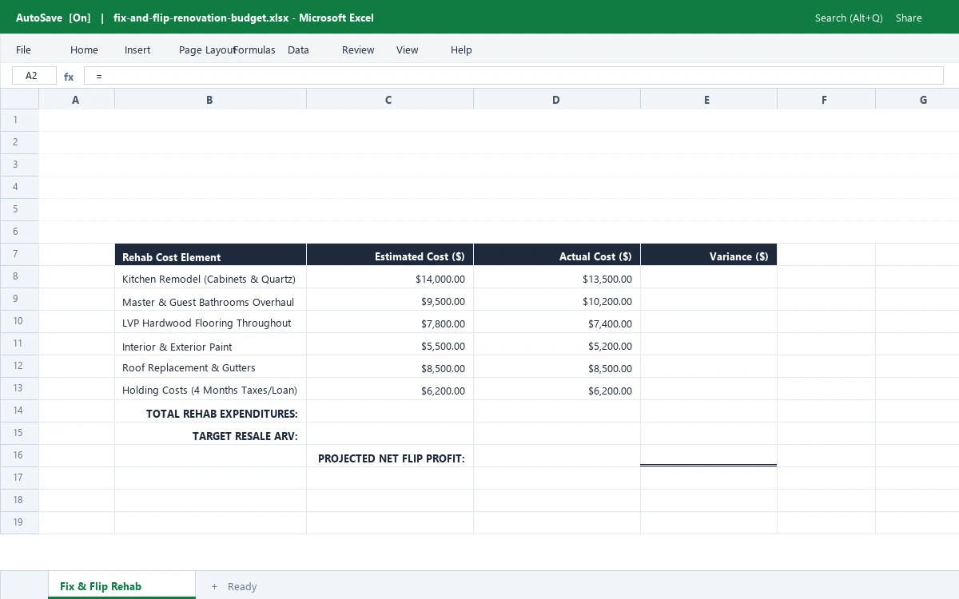Select the $5,200.00 actual cost cell

point(557,344)
